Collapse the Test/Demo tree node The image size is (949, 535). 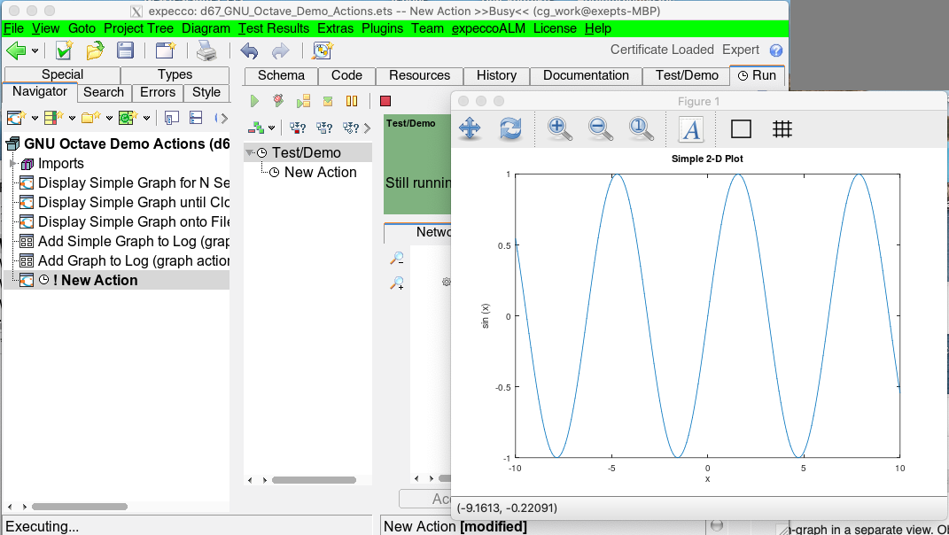tap(250, 153)
